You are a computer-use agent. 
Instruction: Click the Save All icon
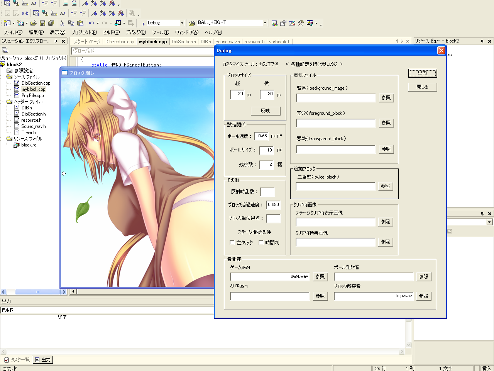coord(51,23)
